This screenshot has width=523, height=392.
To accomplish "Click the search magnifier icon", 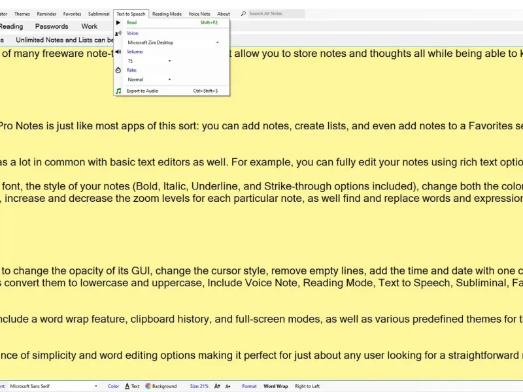I will (x=243, y=14).
